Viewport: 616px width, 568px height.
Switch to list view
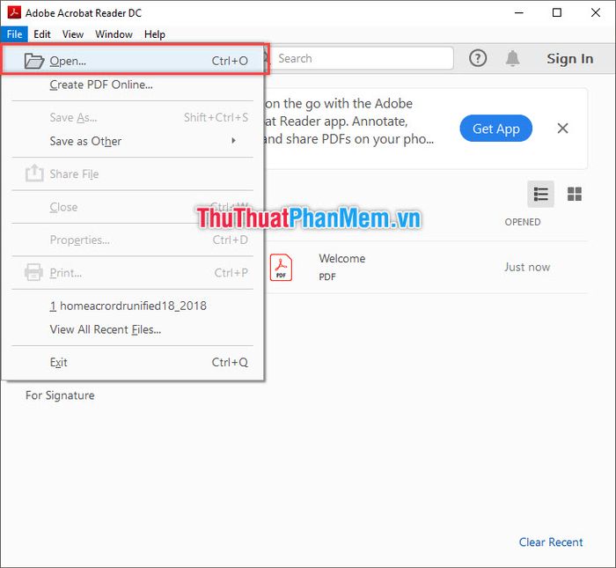[540, 195]
